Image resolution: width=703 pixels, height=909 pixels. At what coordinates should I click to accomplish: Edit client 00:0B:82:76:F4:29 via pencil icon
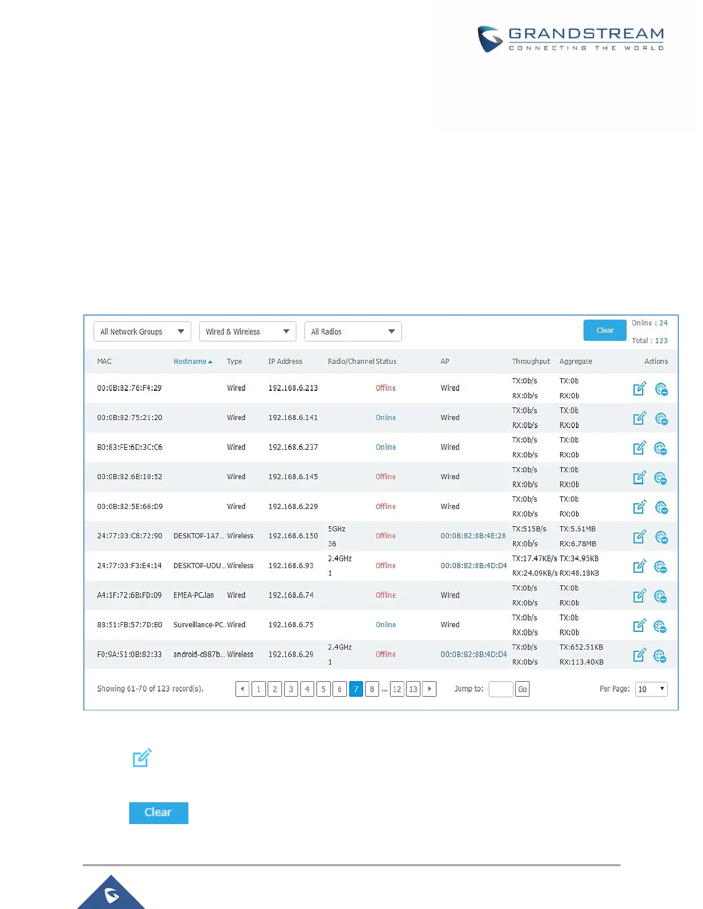click(x=639, y=389)
